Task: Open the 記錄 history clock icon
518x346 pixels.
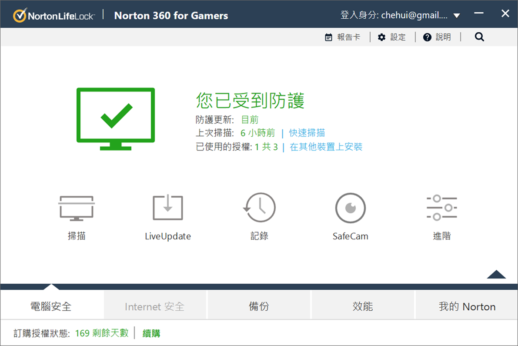Action: [x=259, y=208]
